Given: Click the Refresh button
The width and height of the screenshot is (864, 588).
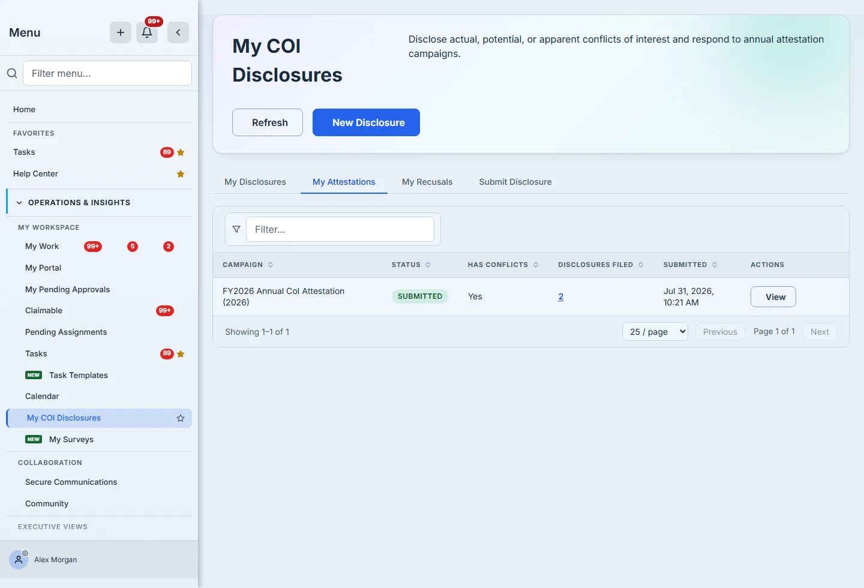Looking at the screenshot, I should coord(268,122).
